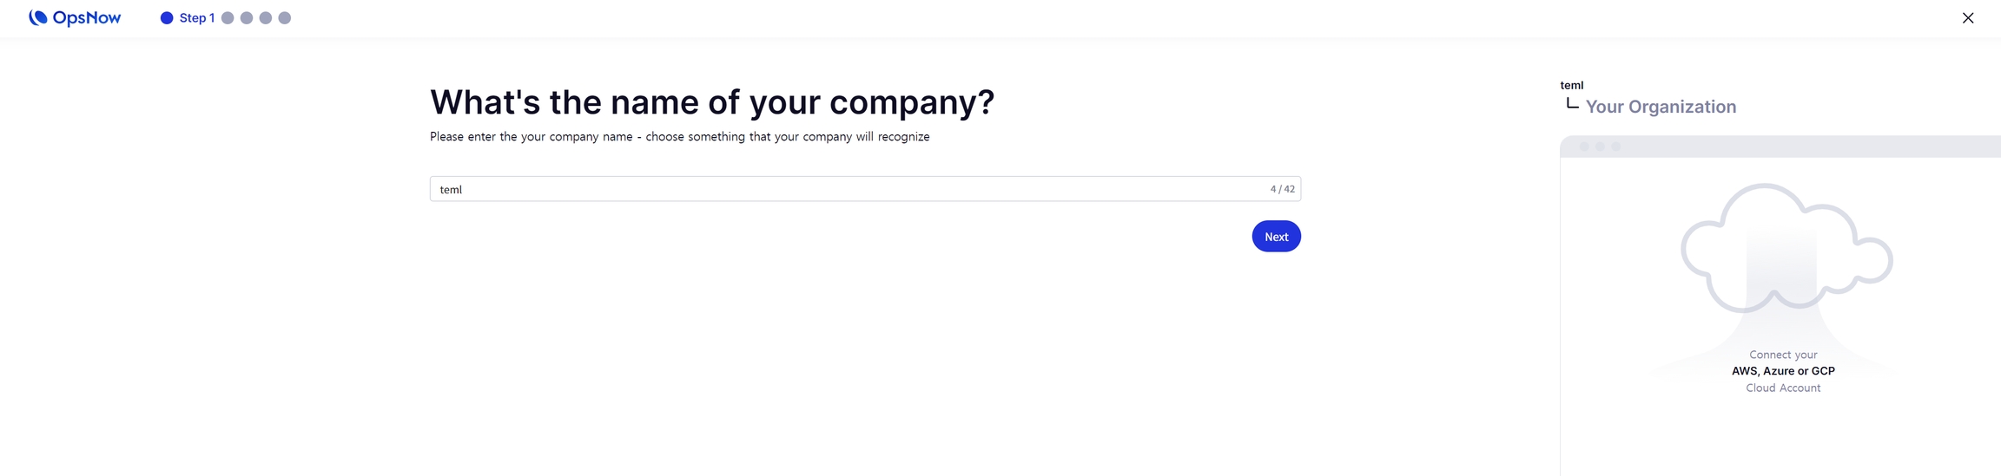Click the third step indicator dot
Viewport: 2001px width, 476px height.
tap(247, 18)
